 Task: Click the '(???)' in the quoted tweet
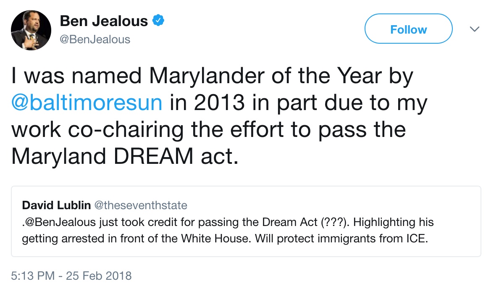[335, 222]
